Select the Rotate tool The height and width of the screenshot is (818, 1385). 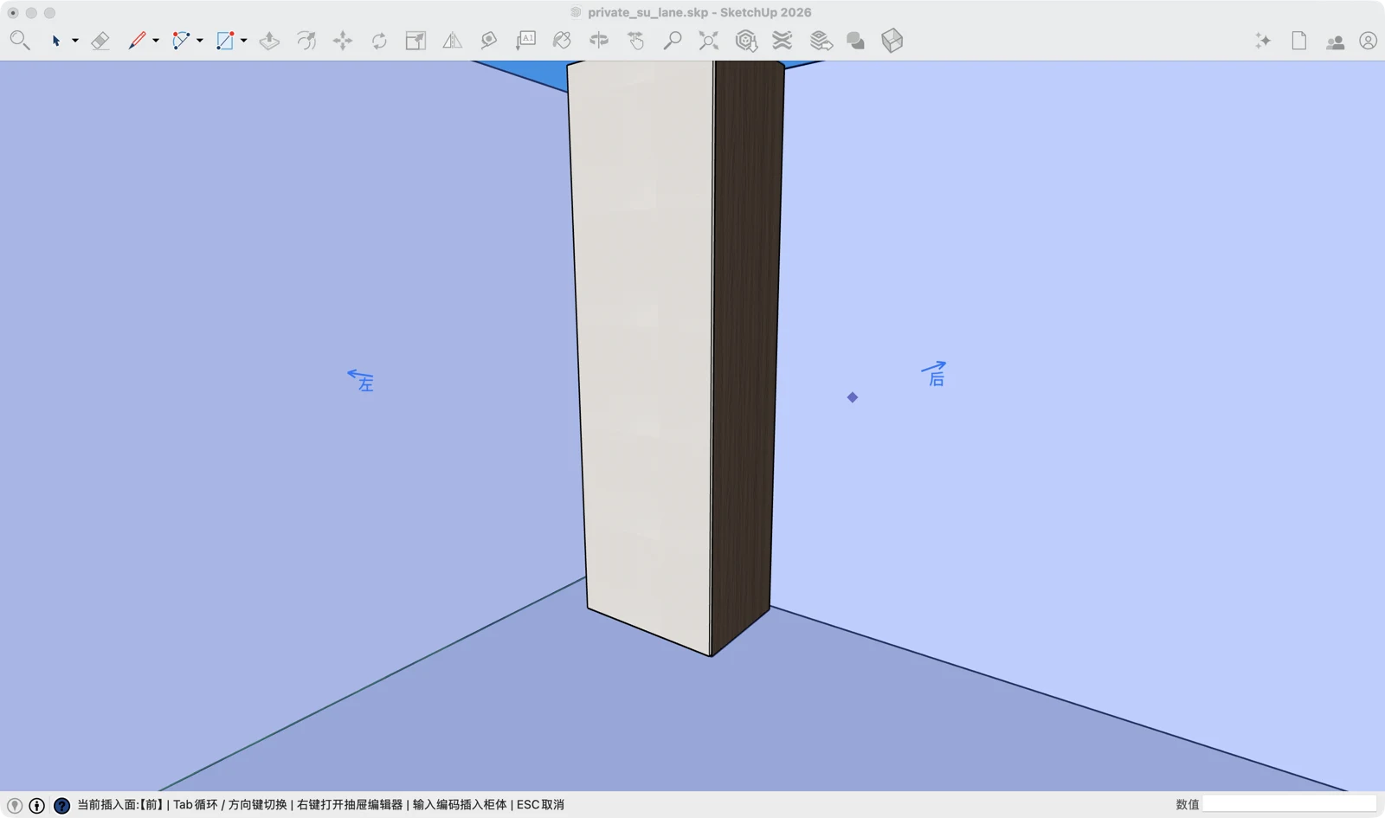[379, 41]
